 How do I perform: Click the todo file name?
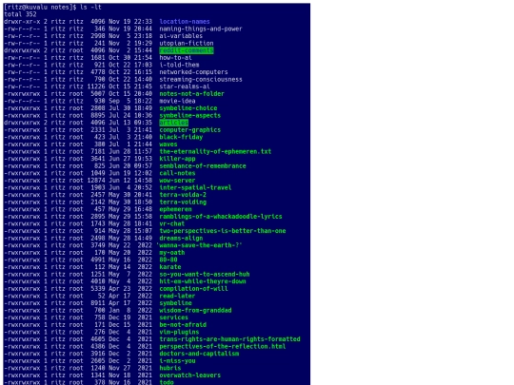point(167,382)
